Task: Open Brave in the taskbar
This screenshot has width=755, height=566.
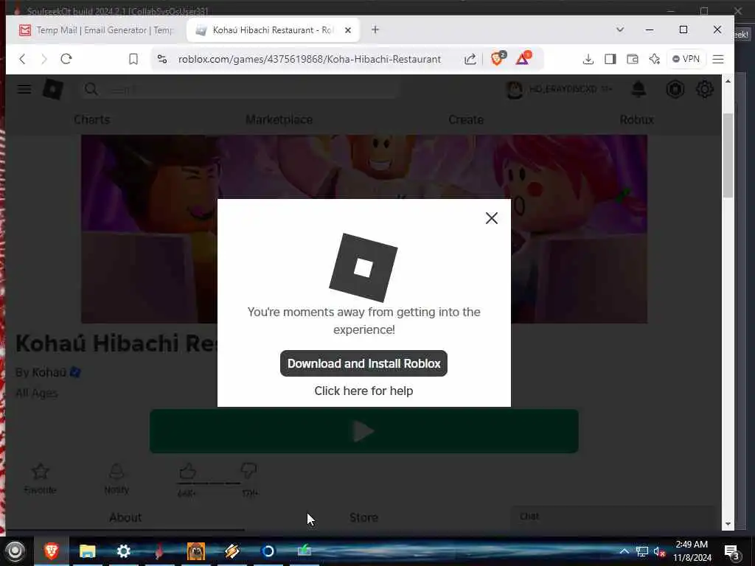Action: [x=52, y=551]
